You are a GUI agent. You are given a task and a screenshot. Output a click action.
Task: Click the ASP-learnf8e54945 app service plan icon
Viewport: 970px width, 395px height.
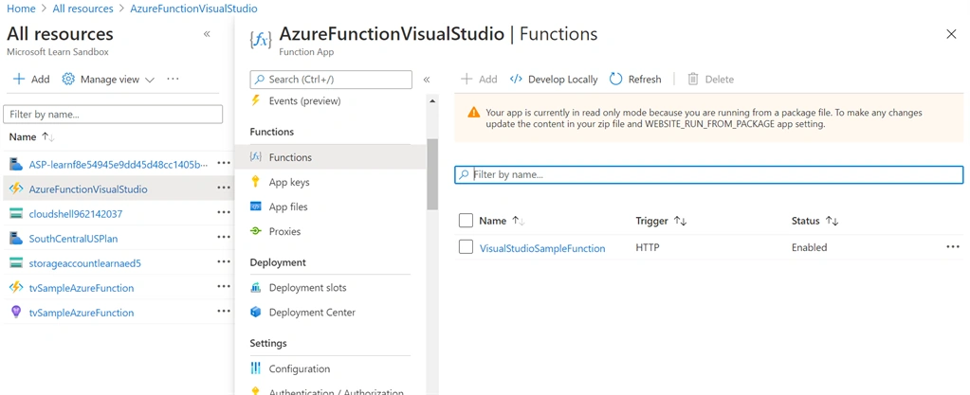[17, 165]
